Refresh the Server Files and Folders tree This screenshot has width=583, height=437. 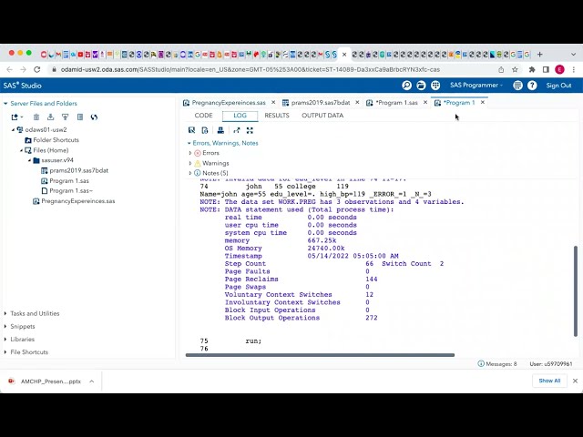click(x=94, y=117)
